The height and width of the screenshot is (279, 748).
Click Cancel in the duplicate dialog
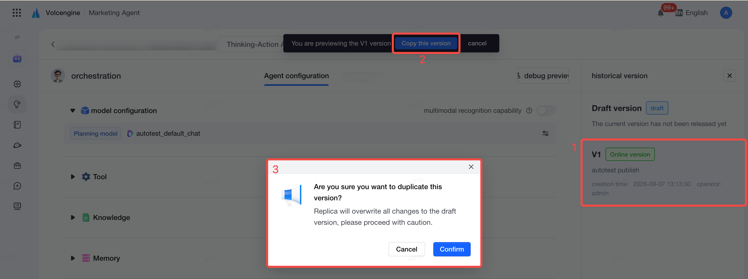click(x=407, y=249)
